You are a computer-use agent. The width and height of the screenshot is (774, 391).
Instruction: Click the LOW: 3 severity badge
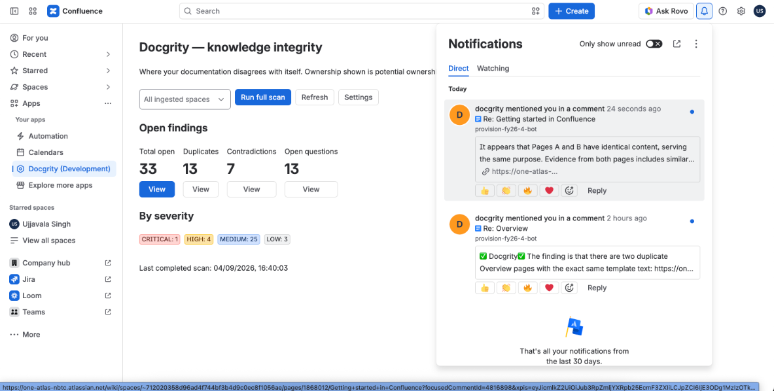tap(277, 239)
